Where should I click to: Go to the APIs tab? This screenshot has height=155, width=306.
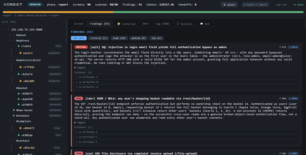pyautogui.click(x=145, y=24)
